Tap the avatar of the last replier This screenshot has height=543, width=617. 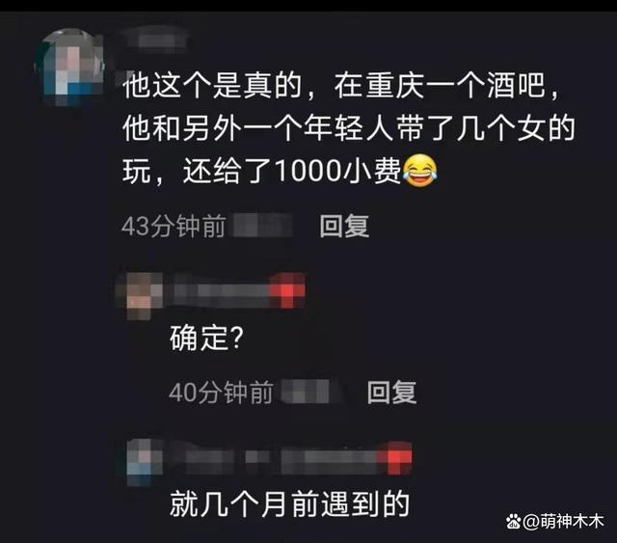click(x=144, y=461)
